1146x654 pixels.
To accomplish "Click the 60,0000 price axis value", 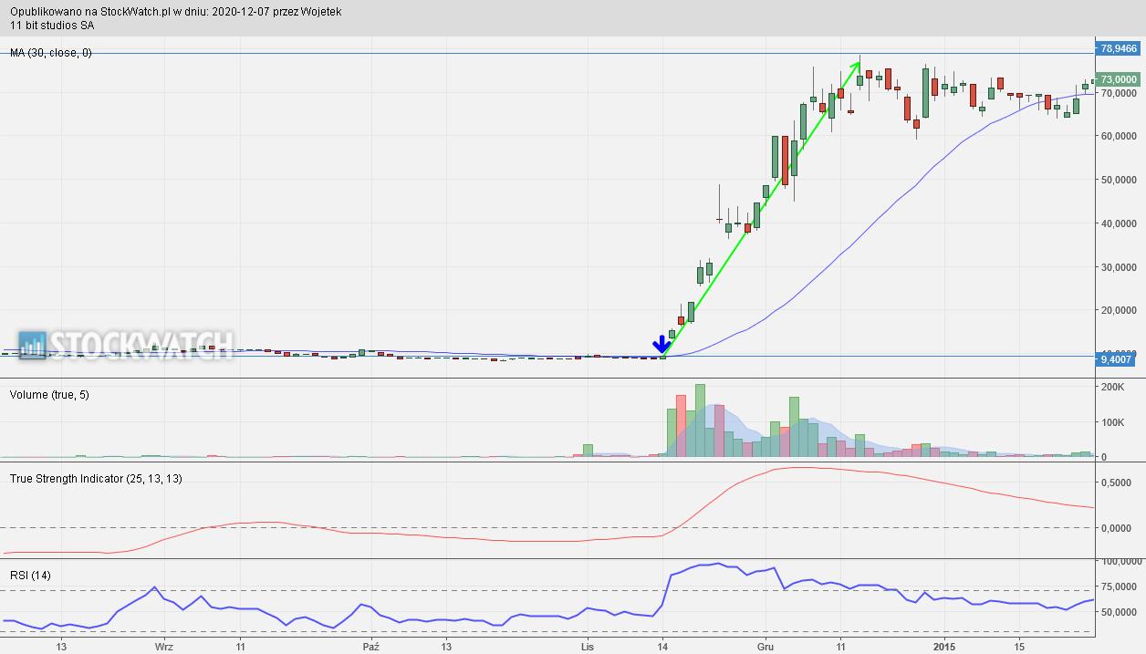I will 1119,137.
